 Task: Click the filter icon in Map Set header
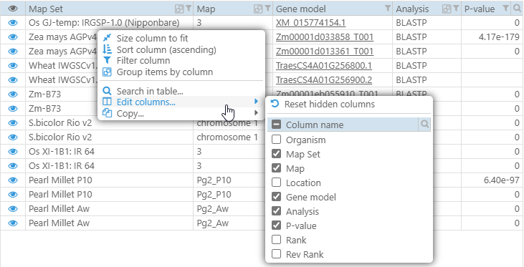(x=189, y=9)
